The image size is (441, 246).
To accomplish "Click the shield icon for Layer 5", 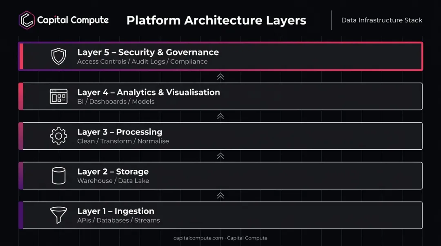I will [58, 56].
